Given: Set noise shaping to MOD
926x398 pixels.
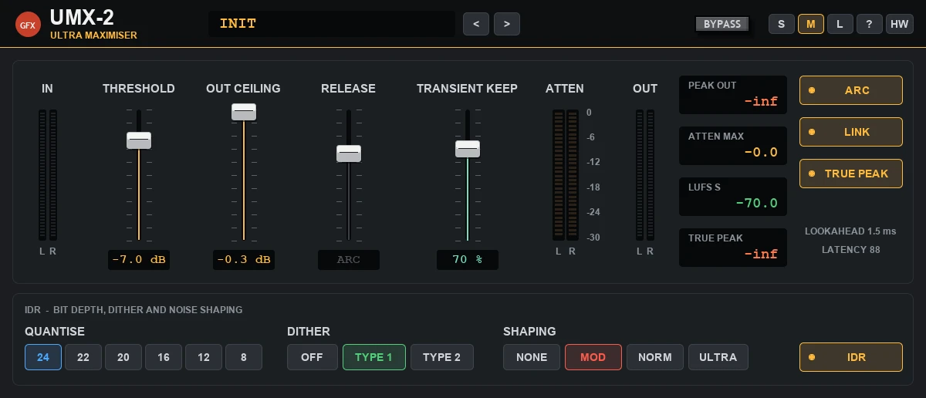Looking at the screenshot, I should click(593, 357).
